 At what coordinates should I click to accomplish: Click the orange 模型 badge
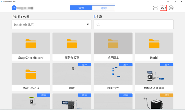click(167, 95)
